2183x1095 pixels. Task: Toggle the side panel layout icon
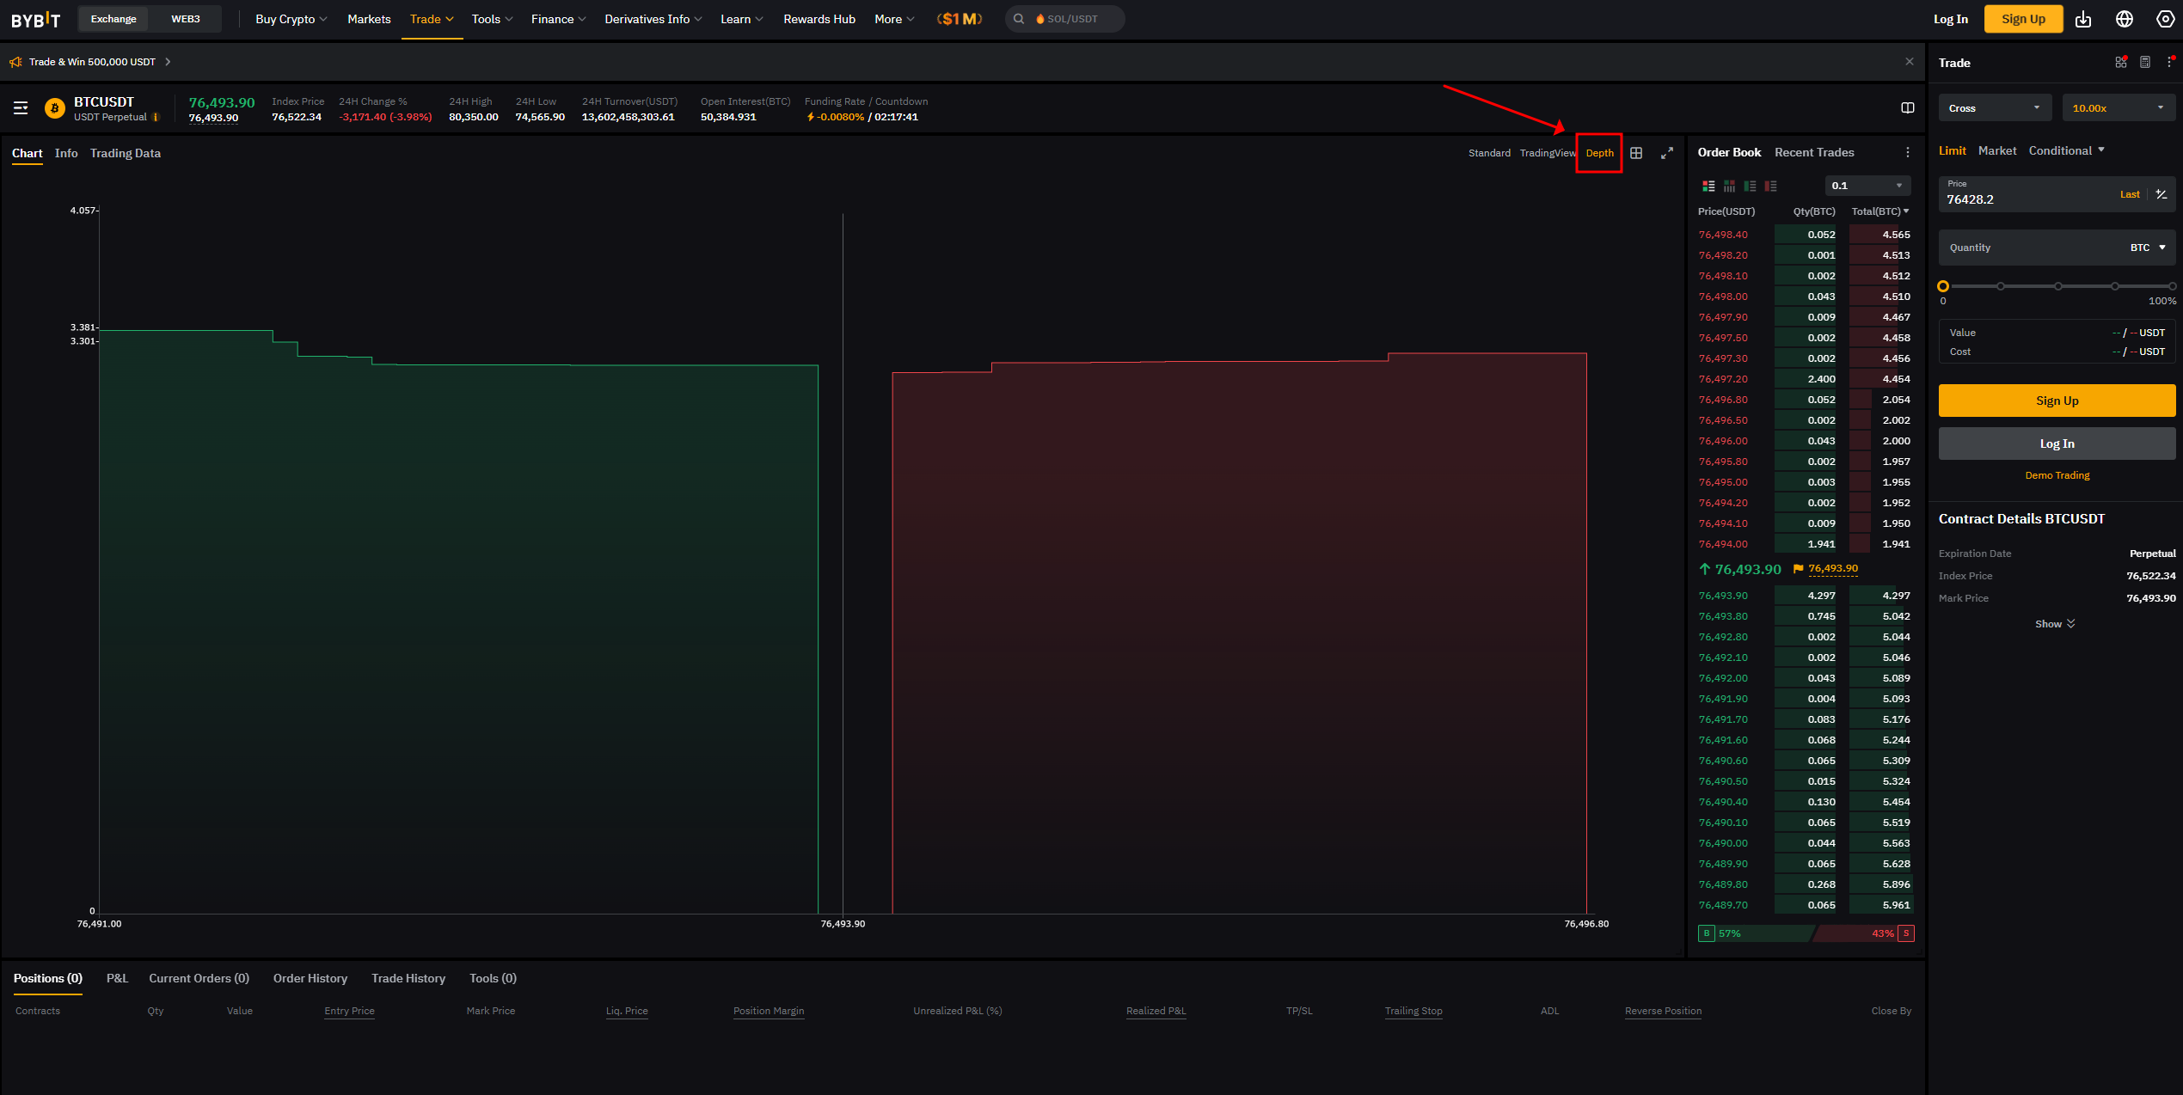1907,107
